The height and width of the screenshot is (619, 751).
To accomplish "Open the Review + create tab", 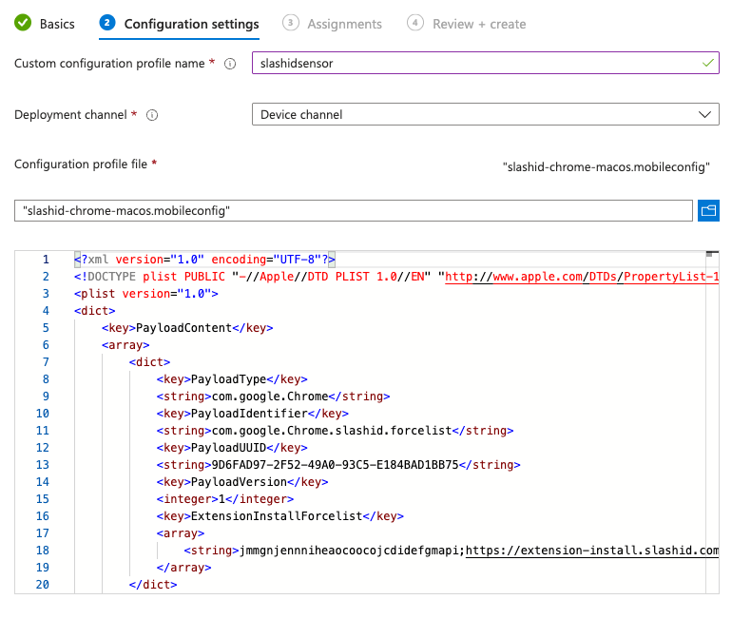I will pyautogui.click(x=466, y=24).
